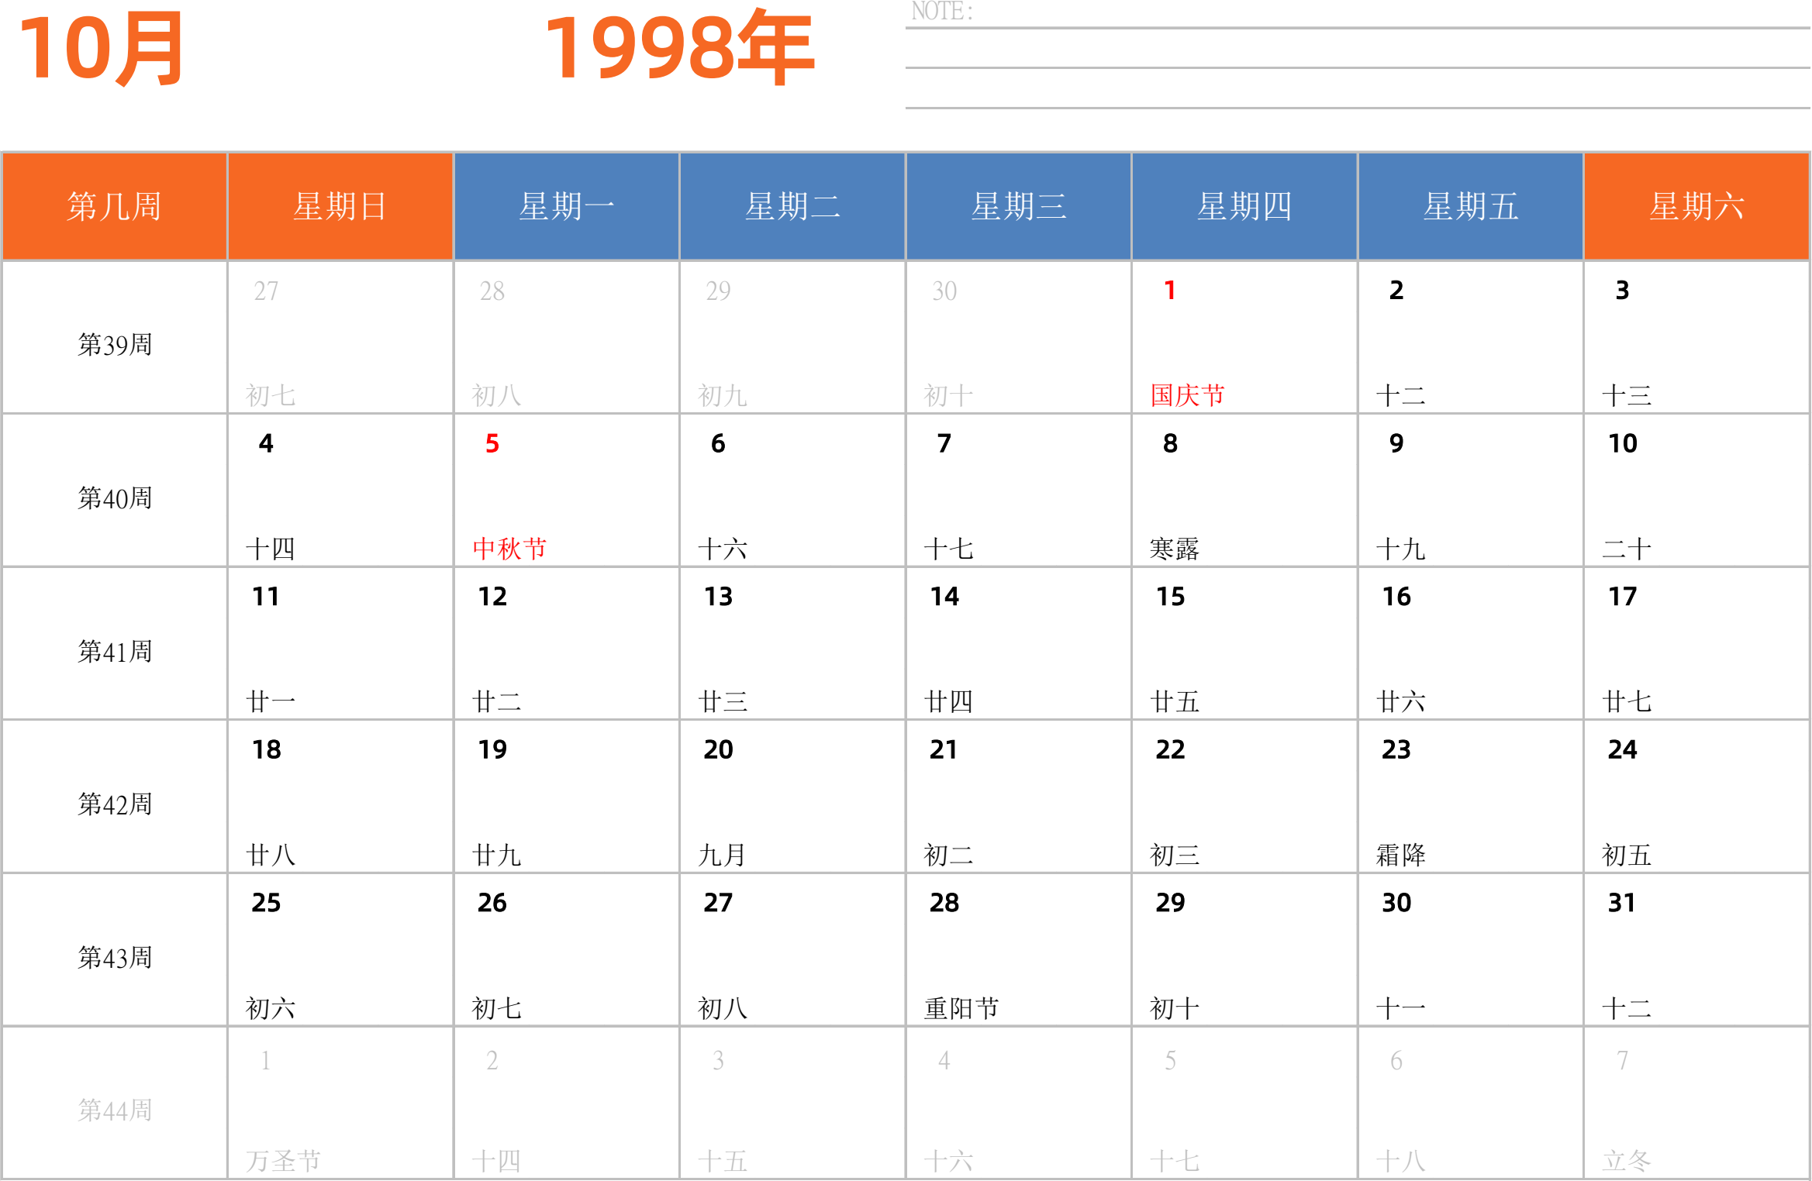This screenshot has height=1181, width=1812.
Task: Click the 1998年 year title
Action: [679, 48]
